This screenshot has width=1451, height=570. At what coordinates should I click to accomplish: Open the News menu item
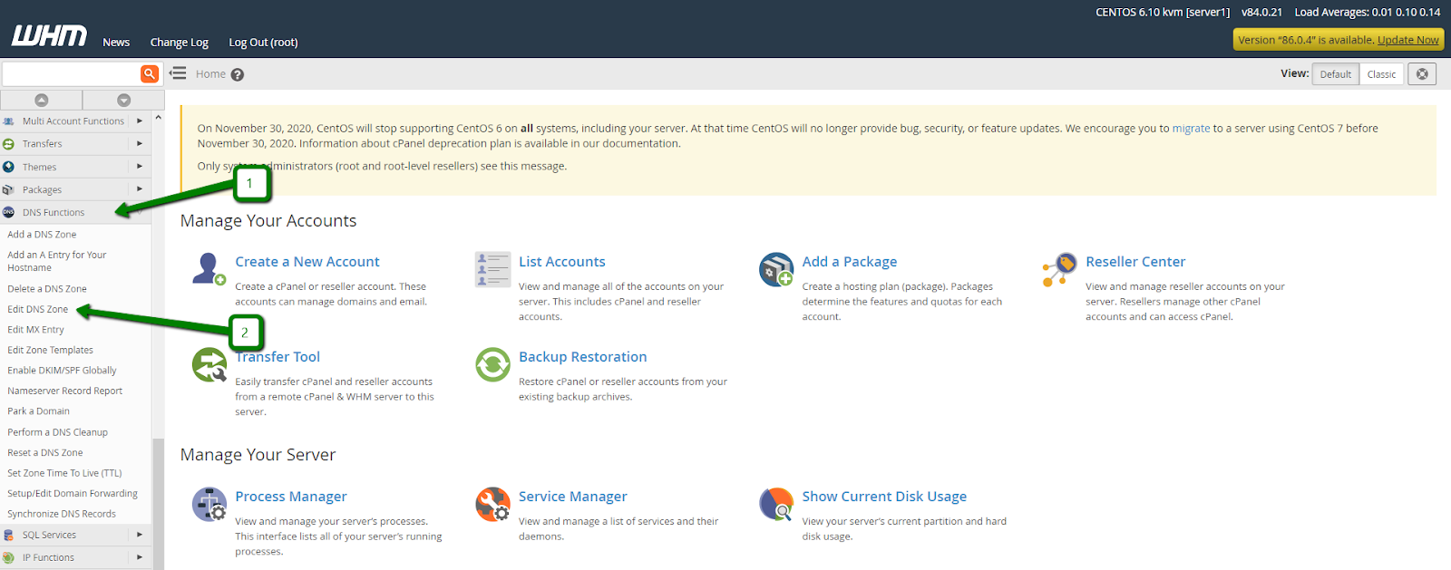click(116, 42)
